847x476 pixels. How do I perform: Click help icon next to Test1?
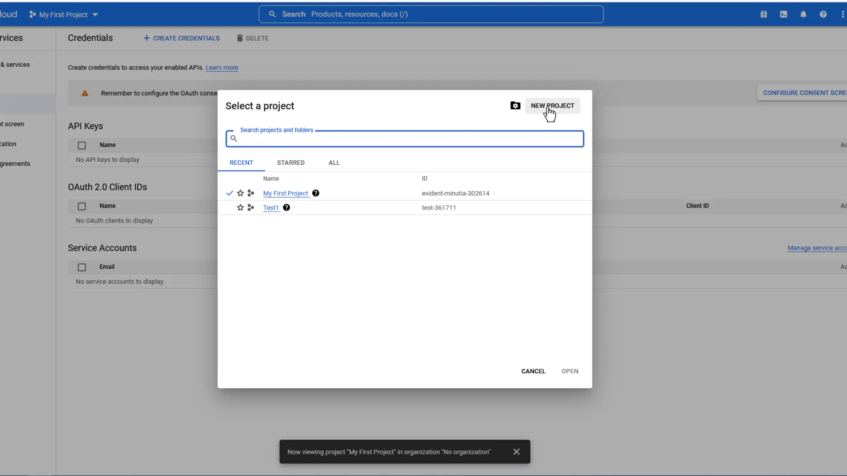[x=287, y=208]
